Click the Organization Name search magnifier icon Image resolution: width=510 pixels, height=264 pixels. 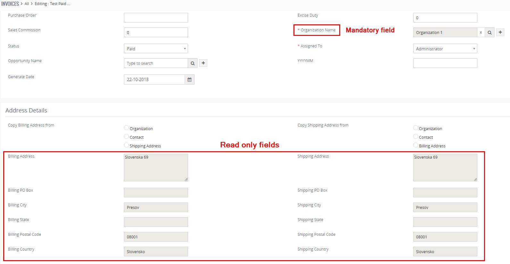tap(489, 32)
